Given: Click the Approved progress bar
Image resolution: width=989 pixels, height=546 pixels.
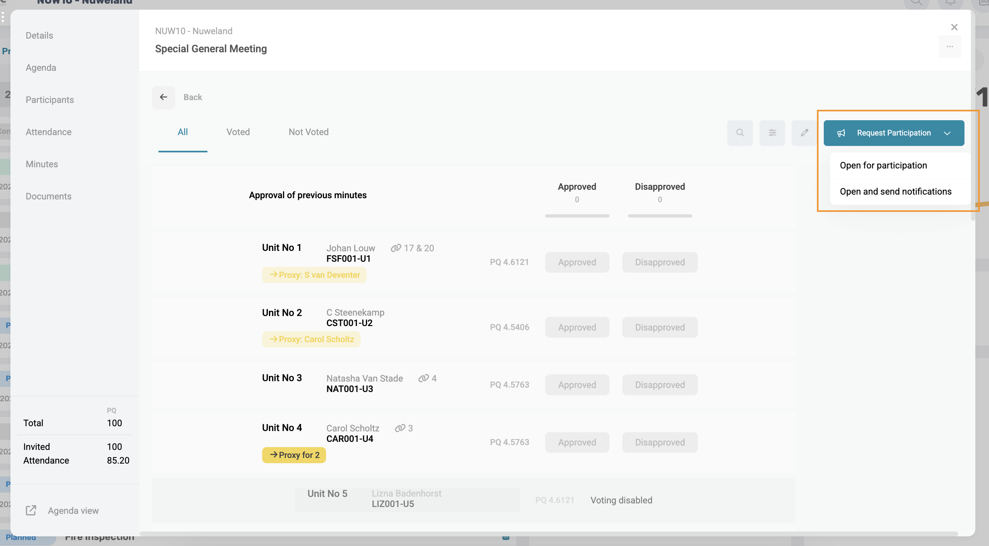Looking at the screenshot, I should point(577,216).
